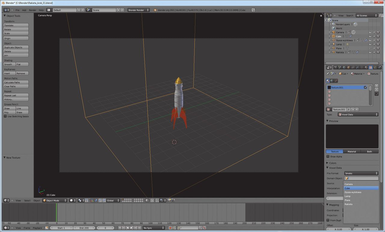Move texture slot down arrow

[377, 90]
